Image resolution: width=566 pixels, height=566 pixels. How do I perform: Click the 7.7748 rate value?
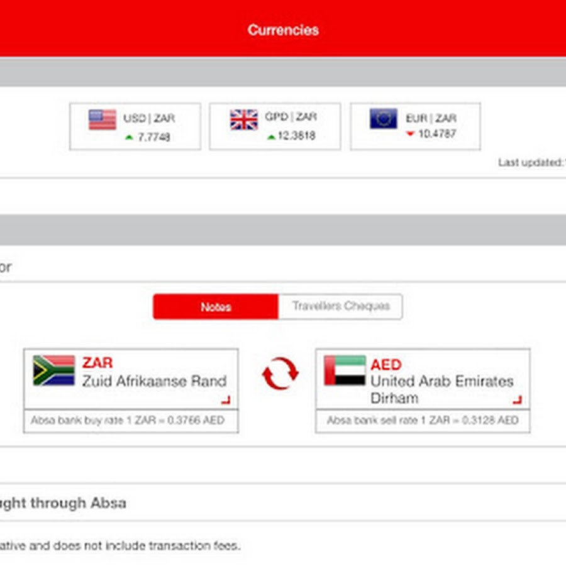pyautogui.click(x=154, y=137)
